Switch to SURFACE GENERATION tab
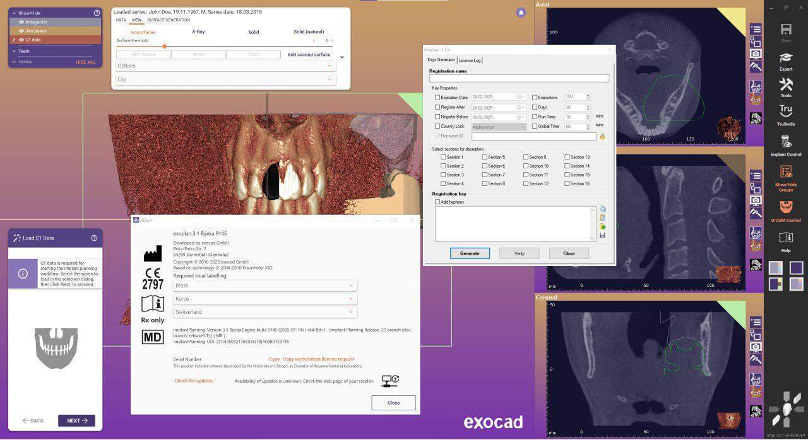 [169, 20]
